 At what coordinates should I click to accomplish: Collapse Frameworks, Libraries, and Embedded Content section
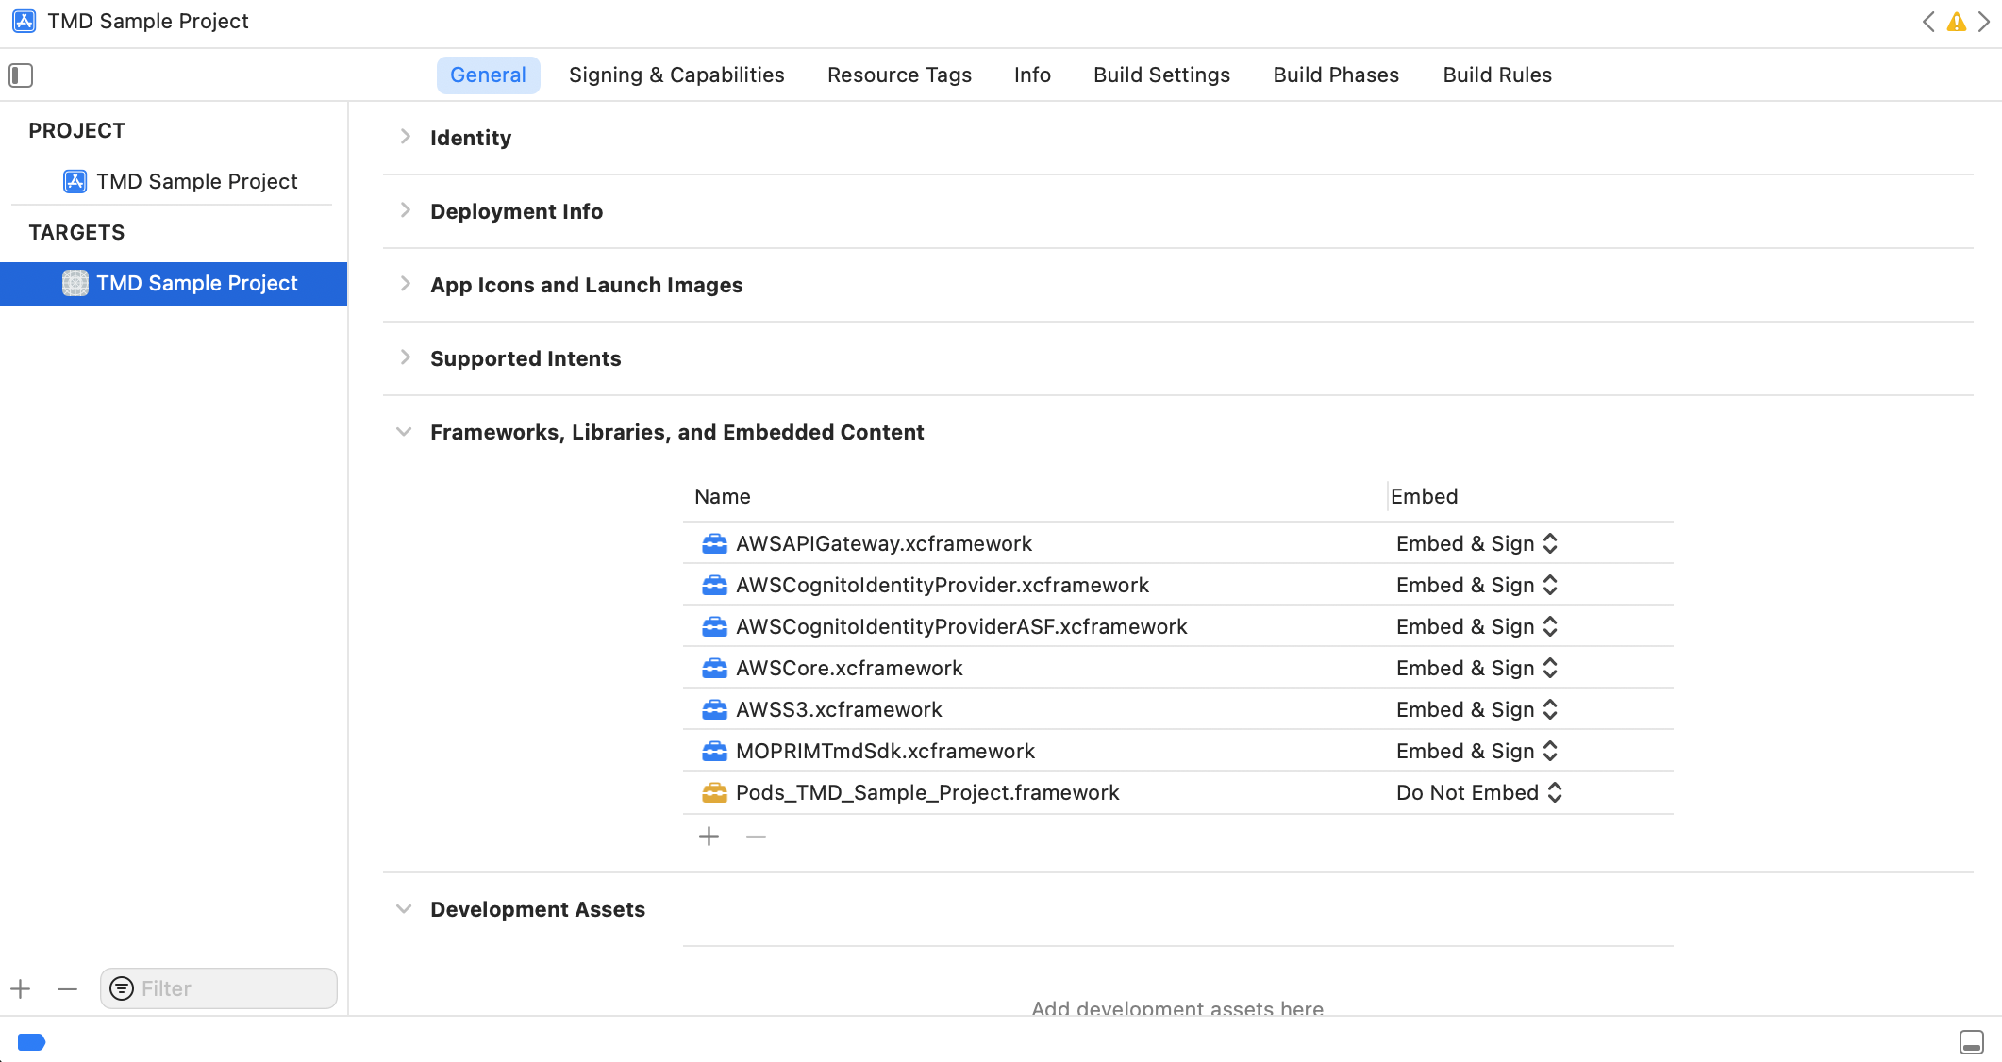click(404, 432)
